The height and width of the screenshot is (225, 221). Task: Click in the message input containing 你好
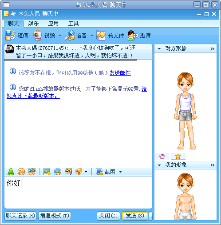pos(78,192)
